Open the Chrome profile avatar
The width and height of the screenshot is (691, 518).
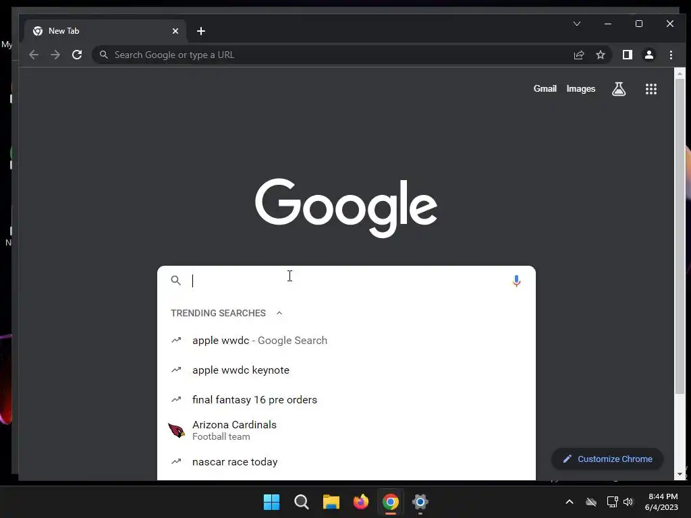pos(648,55)
